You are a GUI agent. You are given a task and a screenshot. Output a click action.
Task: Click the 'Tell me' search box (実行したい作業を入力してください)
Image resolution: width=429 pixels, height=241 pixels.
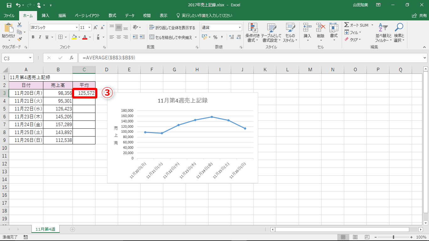pyautogui.click(x=204, y=15)
